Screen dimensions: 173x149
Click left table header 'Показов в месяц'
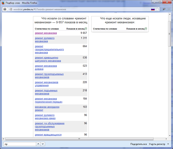point(75,29)
